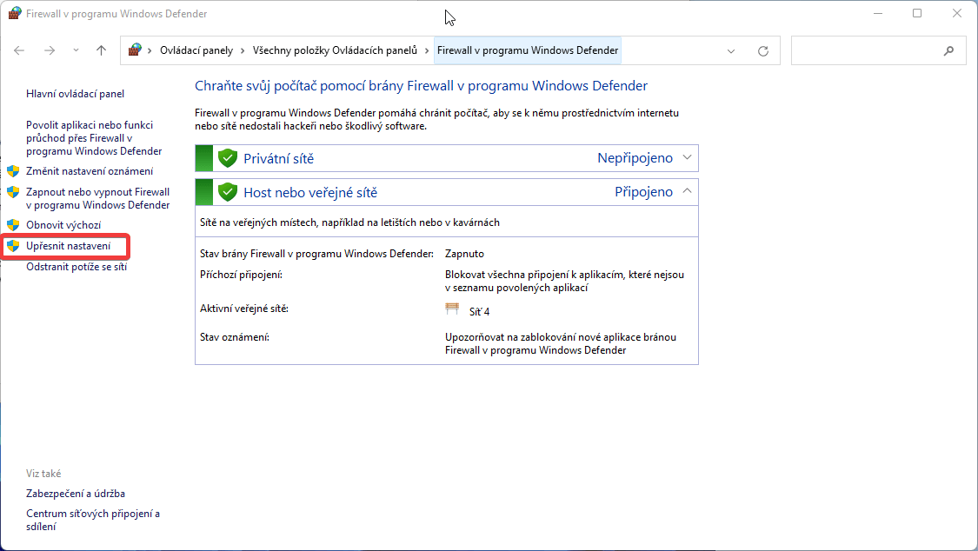978x551 pixels.
Task: Go back with the back arrow
Action: point(19,50)
